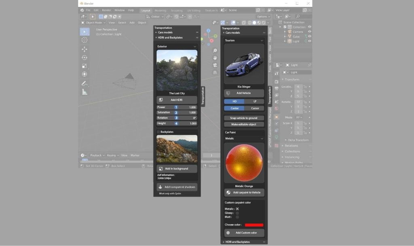The image size is (414, 246).
Task: Select the Move tool
Action: click(84, 49)
